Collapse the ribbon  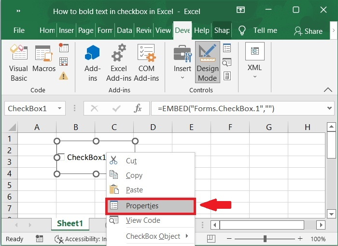[328, 90]
